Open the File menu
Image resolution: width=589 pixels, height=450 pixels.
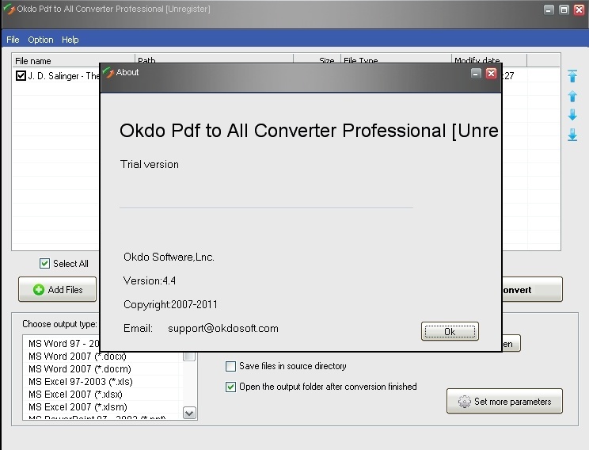click(x=13, y=40)
